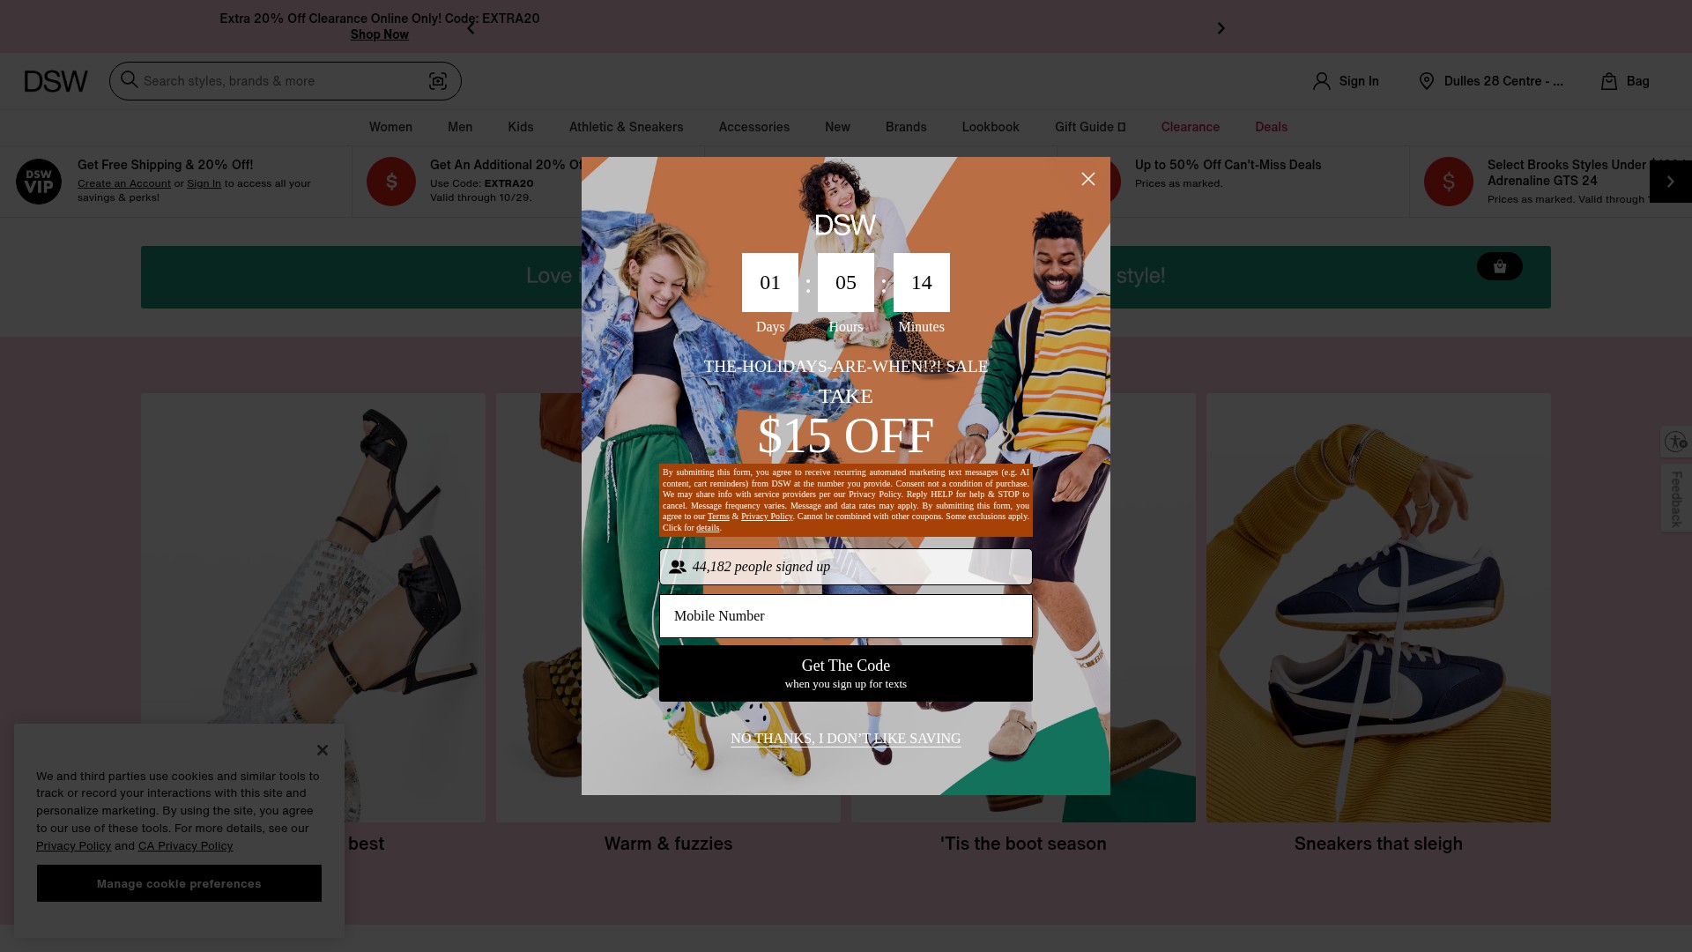Advance the offers carousel with right arrow
The height and width of the screenshot is (952, 1692).
(1670, 182)
